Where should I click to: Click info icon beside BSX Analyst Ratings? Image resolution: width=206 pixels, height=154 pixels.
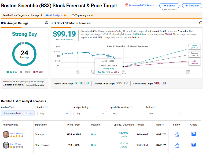[46, 23]
